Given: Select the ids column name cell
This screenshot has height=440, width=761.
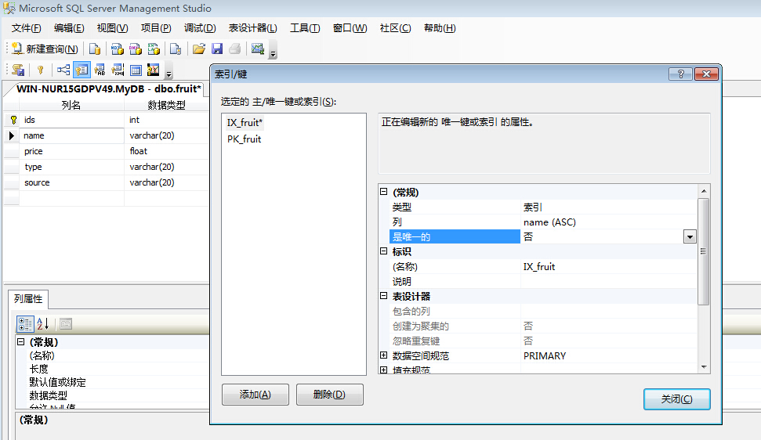Looking at the screenshot, I should (71, 120).
